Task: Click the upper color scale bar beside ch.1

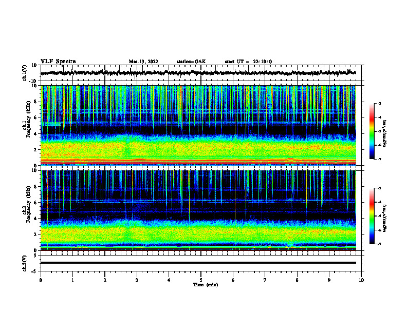Action: pyautogui.click(x=372, y=131)
